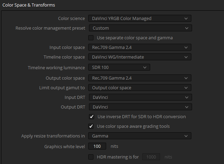This screenshot has height=164, width=224.
Task: Open the Input DRT dropdown
Action: coord(141,97)
